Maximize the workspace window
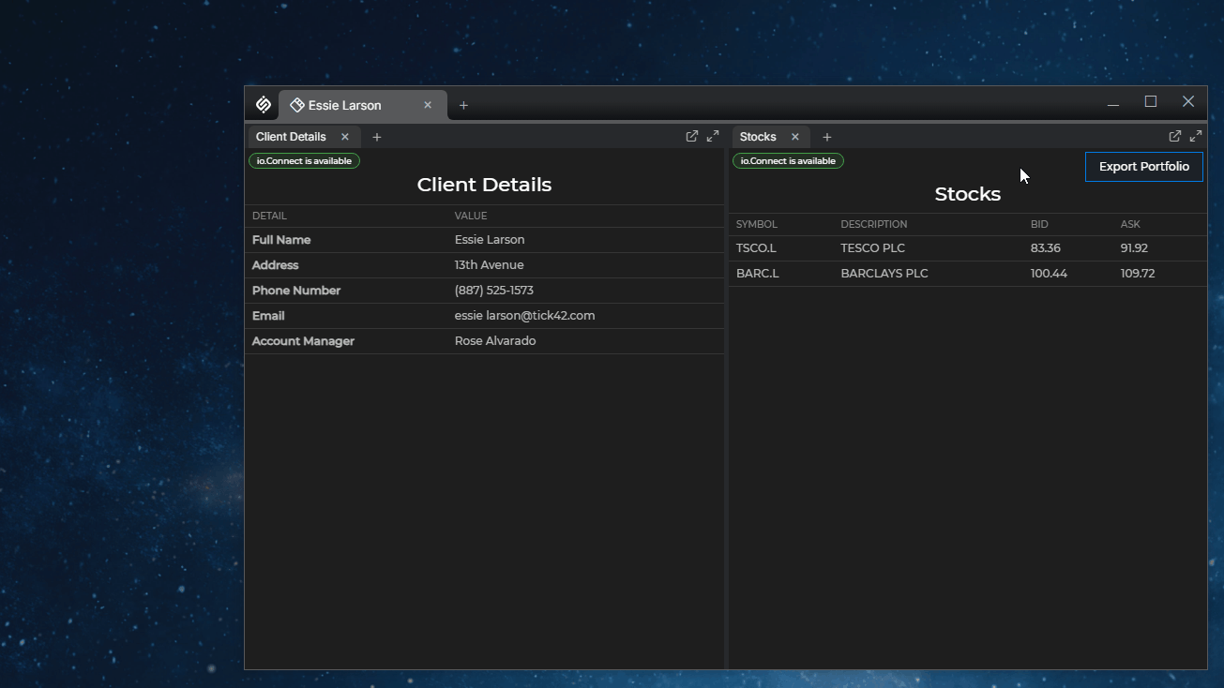1224x688 pixels. tap(1151, 102)
